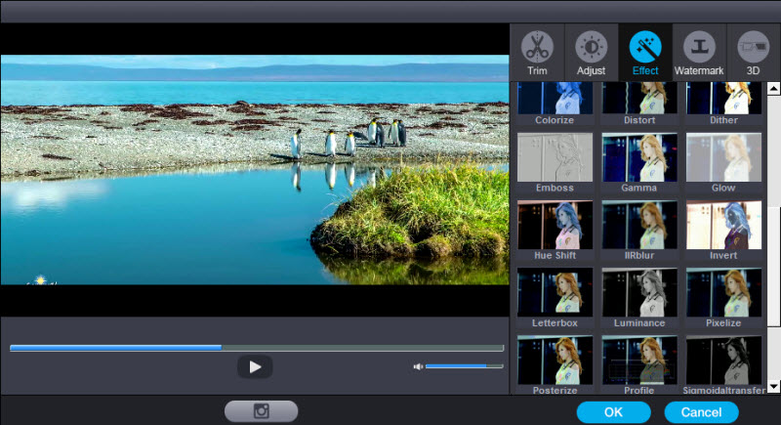Click the snapshot camera button
This screenshot has width=781, height=425.
click(x=261, y=411)
